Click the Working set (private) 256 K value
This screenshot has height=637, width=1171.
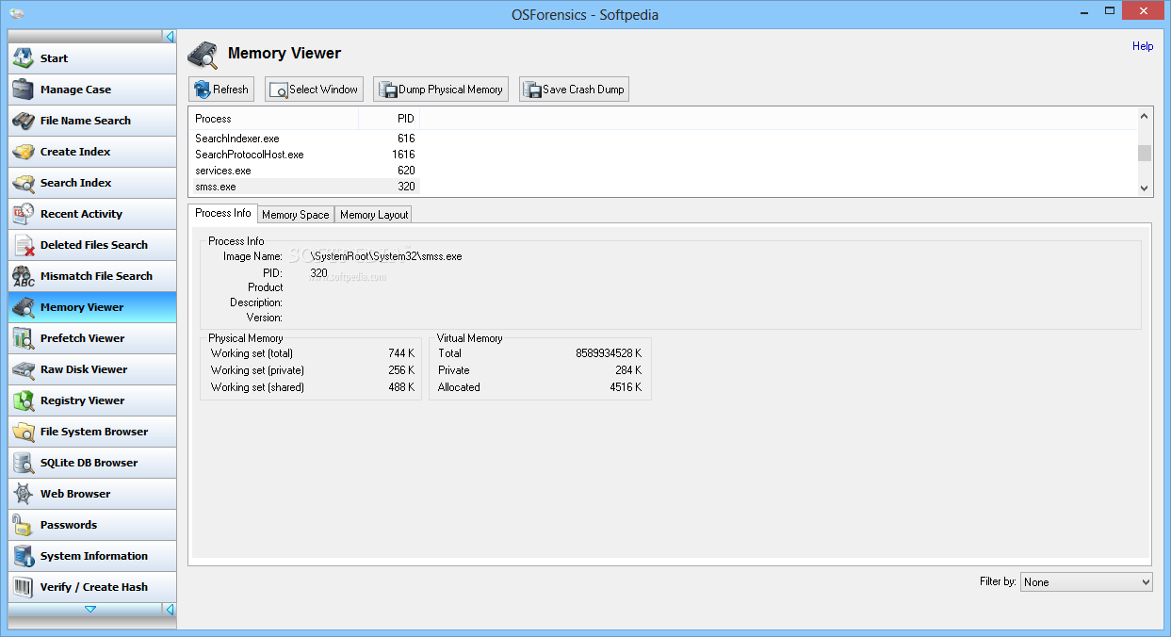coord(400,370)
